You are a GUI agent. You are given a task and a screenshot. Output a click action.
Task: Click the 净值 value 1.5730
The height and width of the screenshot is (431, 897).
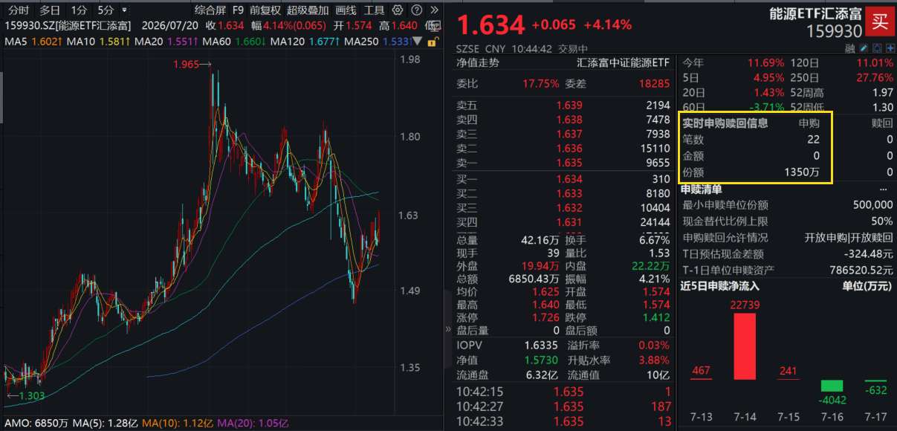543,360
